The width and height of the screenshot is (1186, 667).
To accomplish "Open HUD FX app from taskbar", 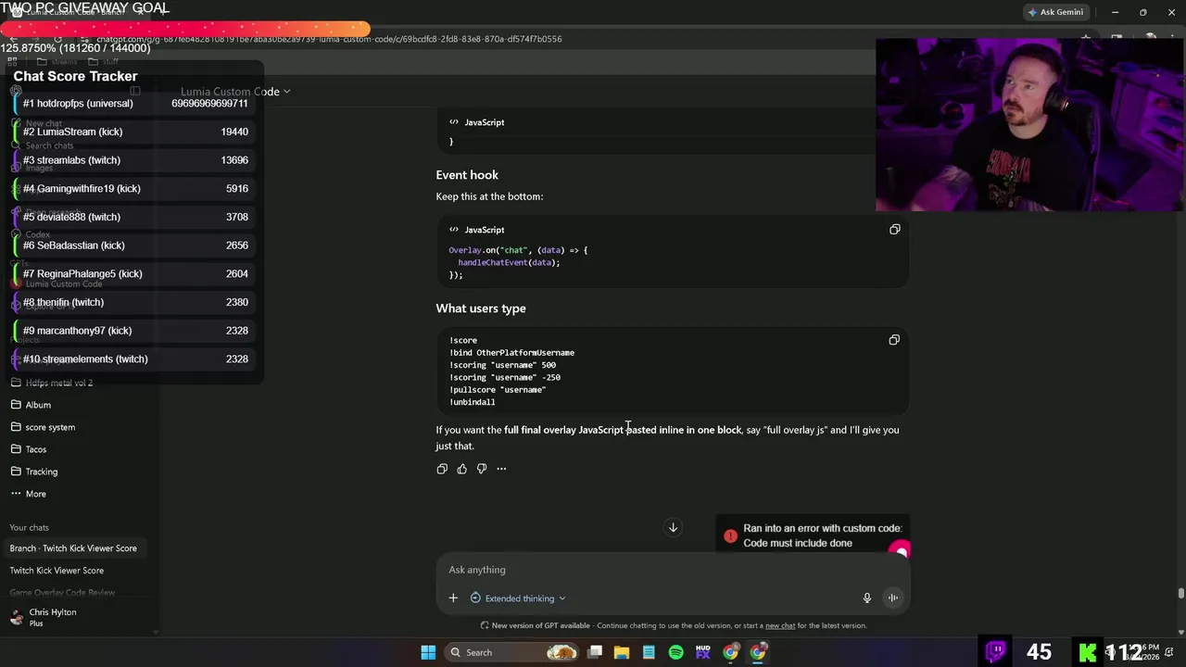I will click(x=703, y=652).
